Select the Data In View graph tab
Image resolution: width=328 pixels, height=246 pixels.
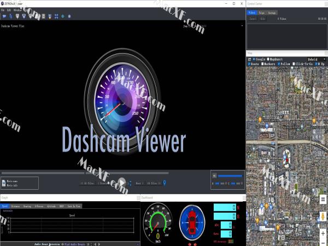[74, 206]
